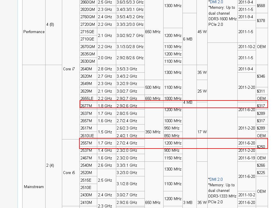The width and height of the screenshot is (273, 208).
Task: Select the $250 price cell
Action: (262, 147)
